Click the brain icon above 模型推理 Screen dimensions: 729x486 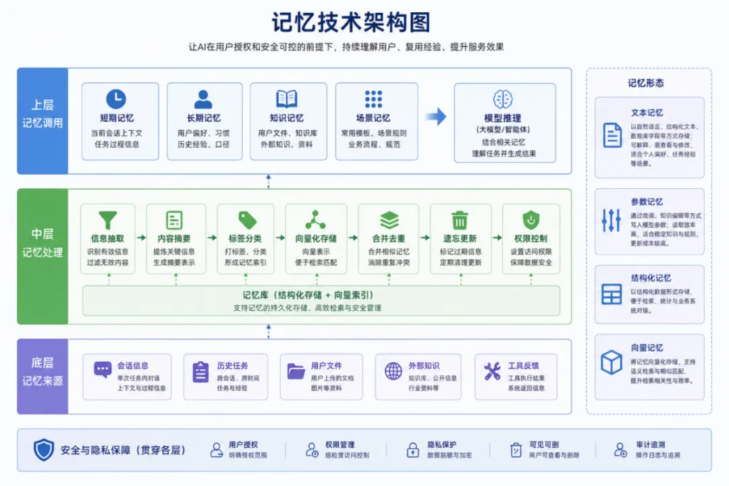[x=503, y=99]
